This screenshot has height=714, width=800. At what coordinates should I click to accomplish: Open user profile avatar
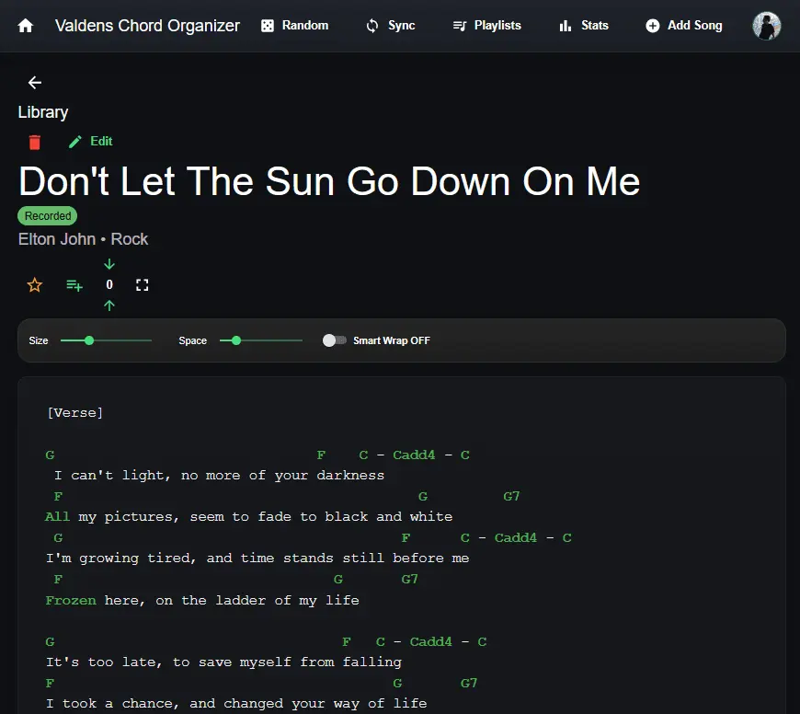point(766,26)
